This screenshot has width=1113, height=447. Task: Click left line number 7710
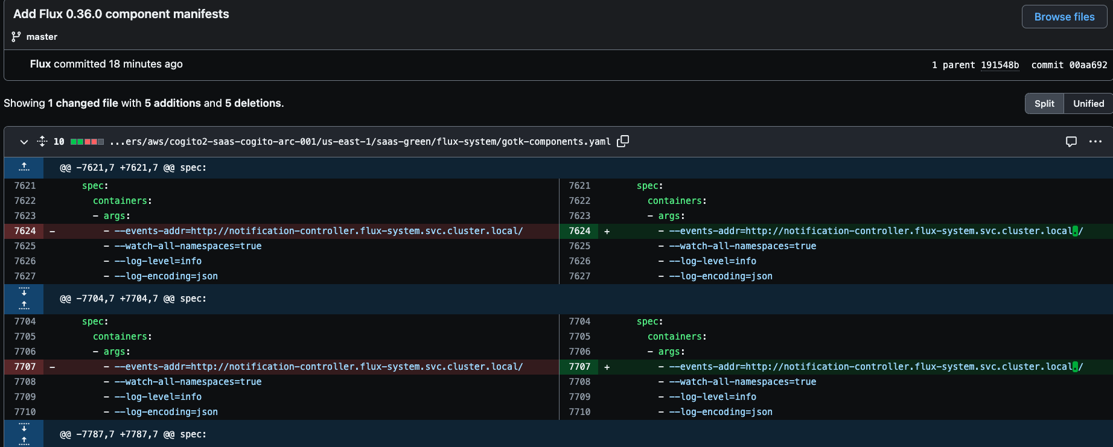pos(25,412)
